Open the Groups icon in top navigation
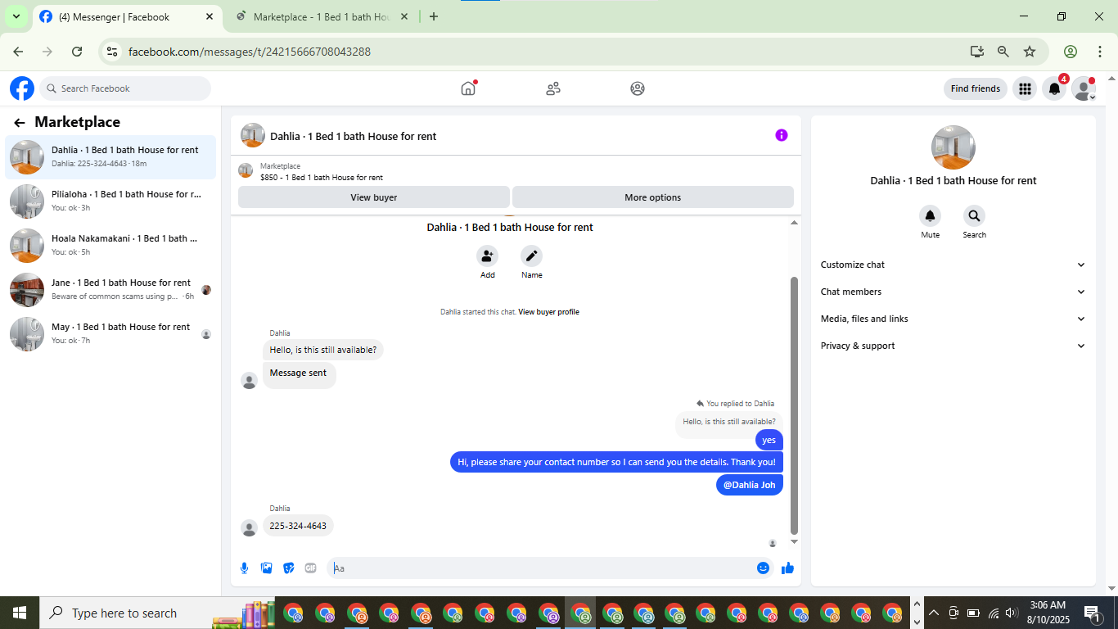Screen dimensions: 1118x629 click(x=638, y=88)
